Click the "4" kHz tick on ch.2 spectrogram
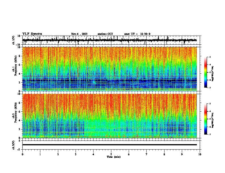Image resolution: width=225 pixels, height=173 pixels. 20,120
